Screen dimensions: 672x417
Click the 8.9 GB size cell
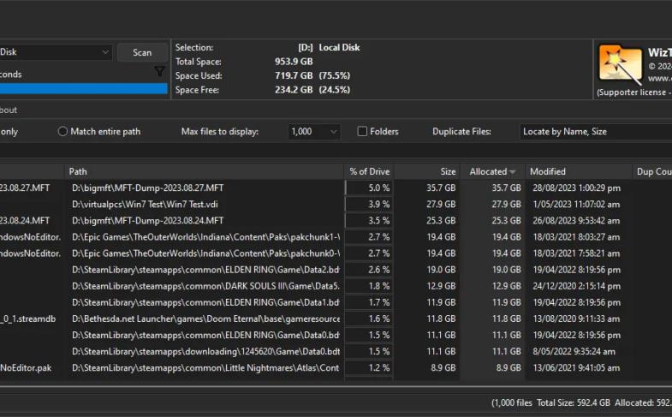[x=443, y=367]
